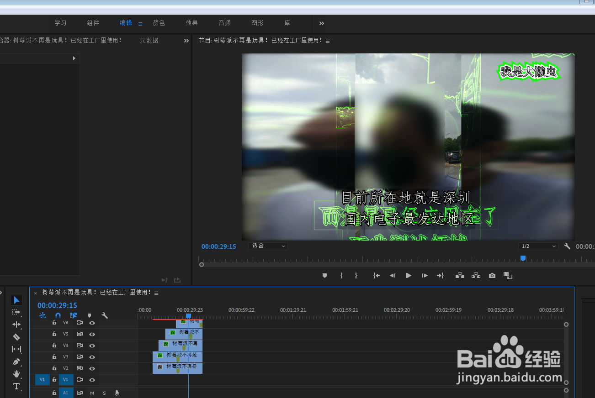Select the Slip tool
Image resolution: width=595 pixels, height=398 pixels.
click(16, 349)
